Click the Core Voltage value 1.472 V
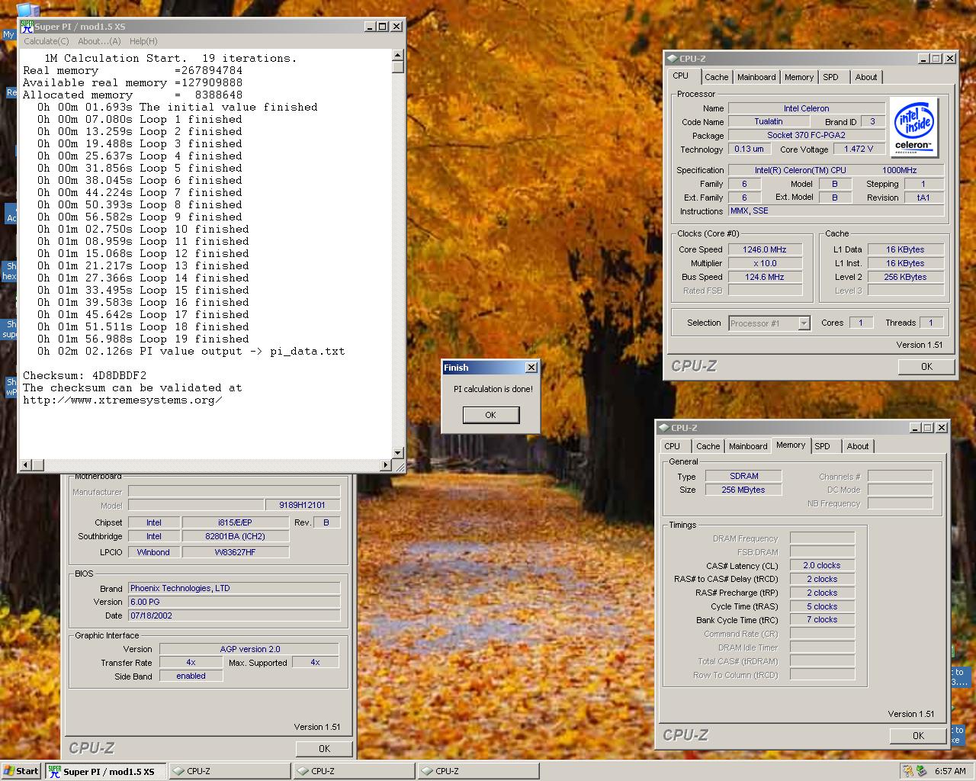Screen dimensions: 976x781 (858, 149)
